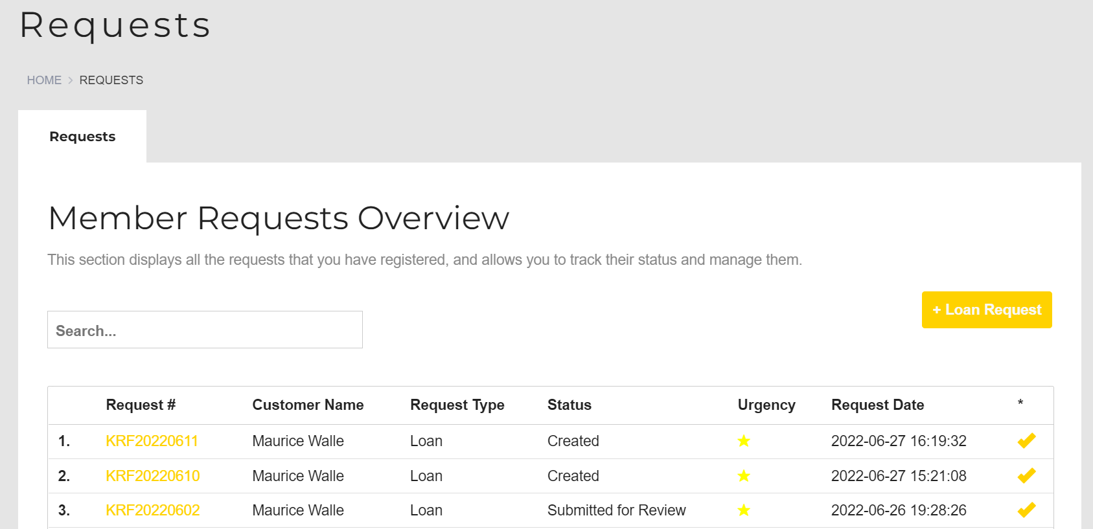Create a new Loan Request
Viewport: 1093px width, 529px height.
click(986, 310)
